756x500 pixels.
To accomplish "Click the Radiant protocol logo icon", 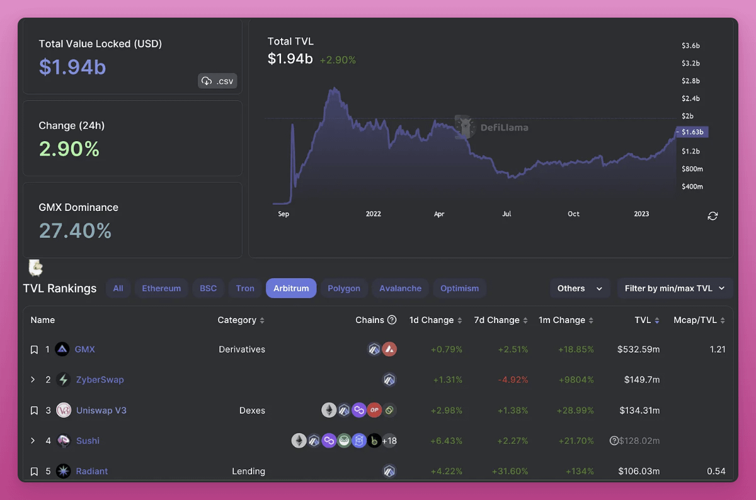I will point(63,471).
